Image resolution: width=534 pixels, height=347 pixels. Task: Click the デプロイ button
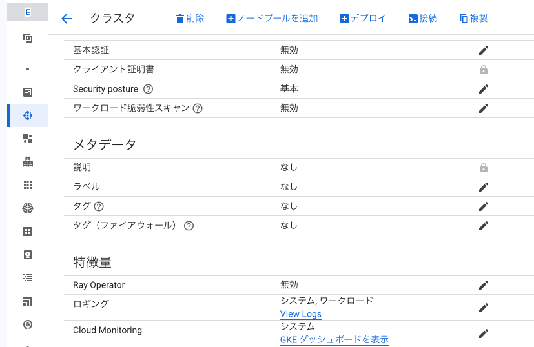point(363,18)
